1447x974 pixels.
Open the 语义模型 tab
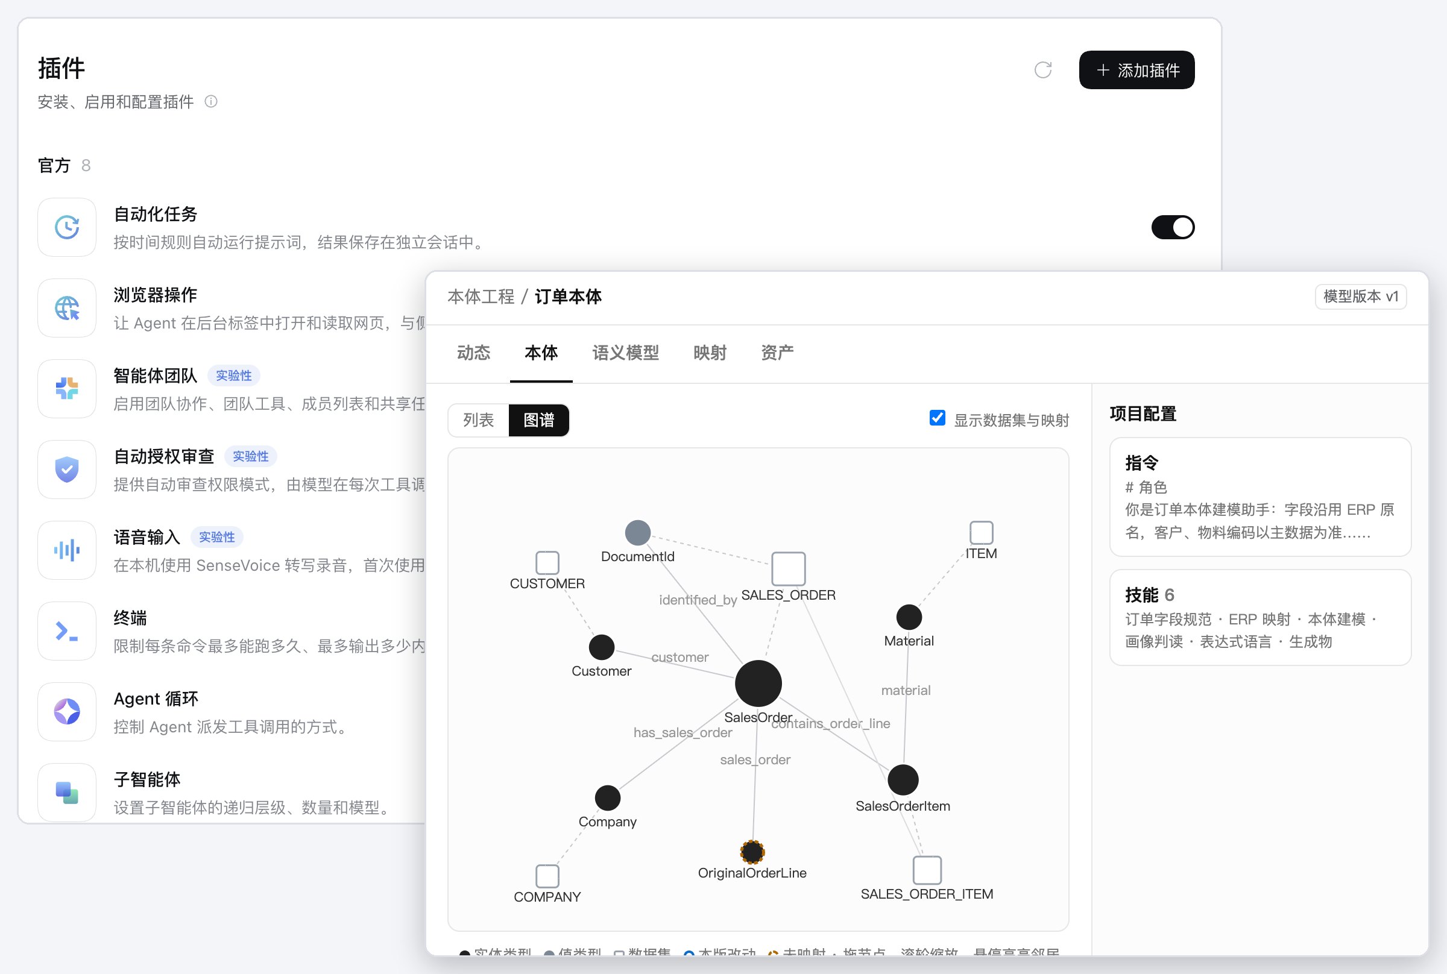click(x=626, y=353)
